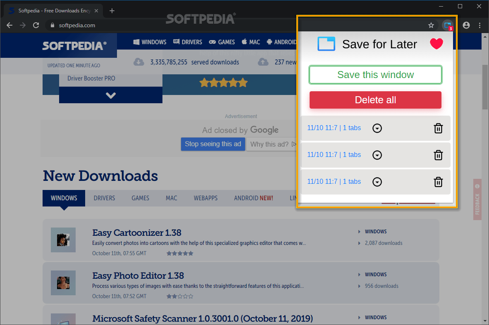
Task: Bookmark this page with the star icon
Action: pyautogui.click(x=431, y=25)
